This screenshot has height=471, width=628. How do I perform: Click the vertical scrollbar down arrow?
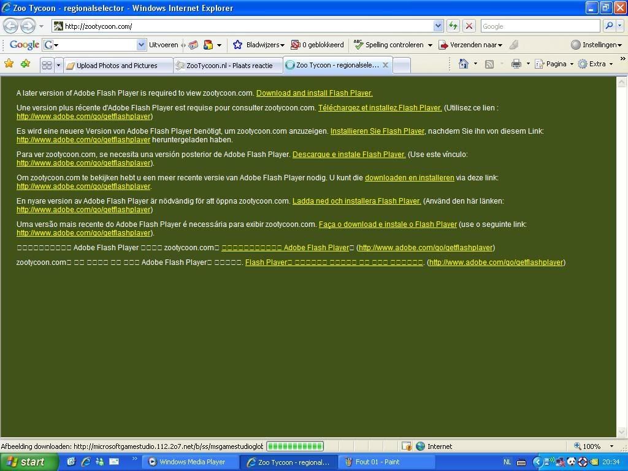(x=622, y=432)
